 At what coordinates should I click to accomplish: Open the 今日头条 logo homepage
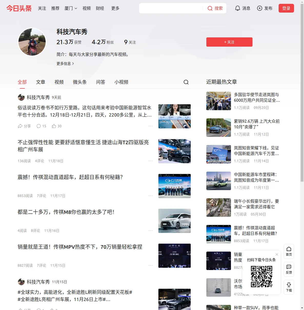point(19,8)
